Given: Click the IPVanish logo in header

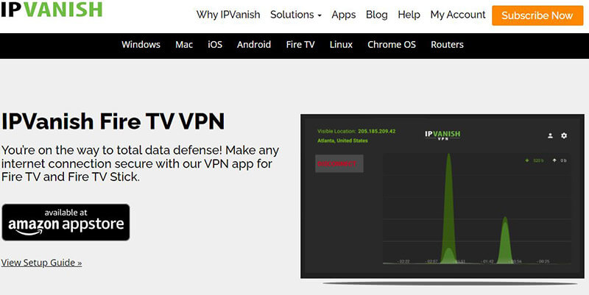Looking at the screenshot, I should [52, 10].
